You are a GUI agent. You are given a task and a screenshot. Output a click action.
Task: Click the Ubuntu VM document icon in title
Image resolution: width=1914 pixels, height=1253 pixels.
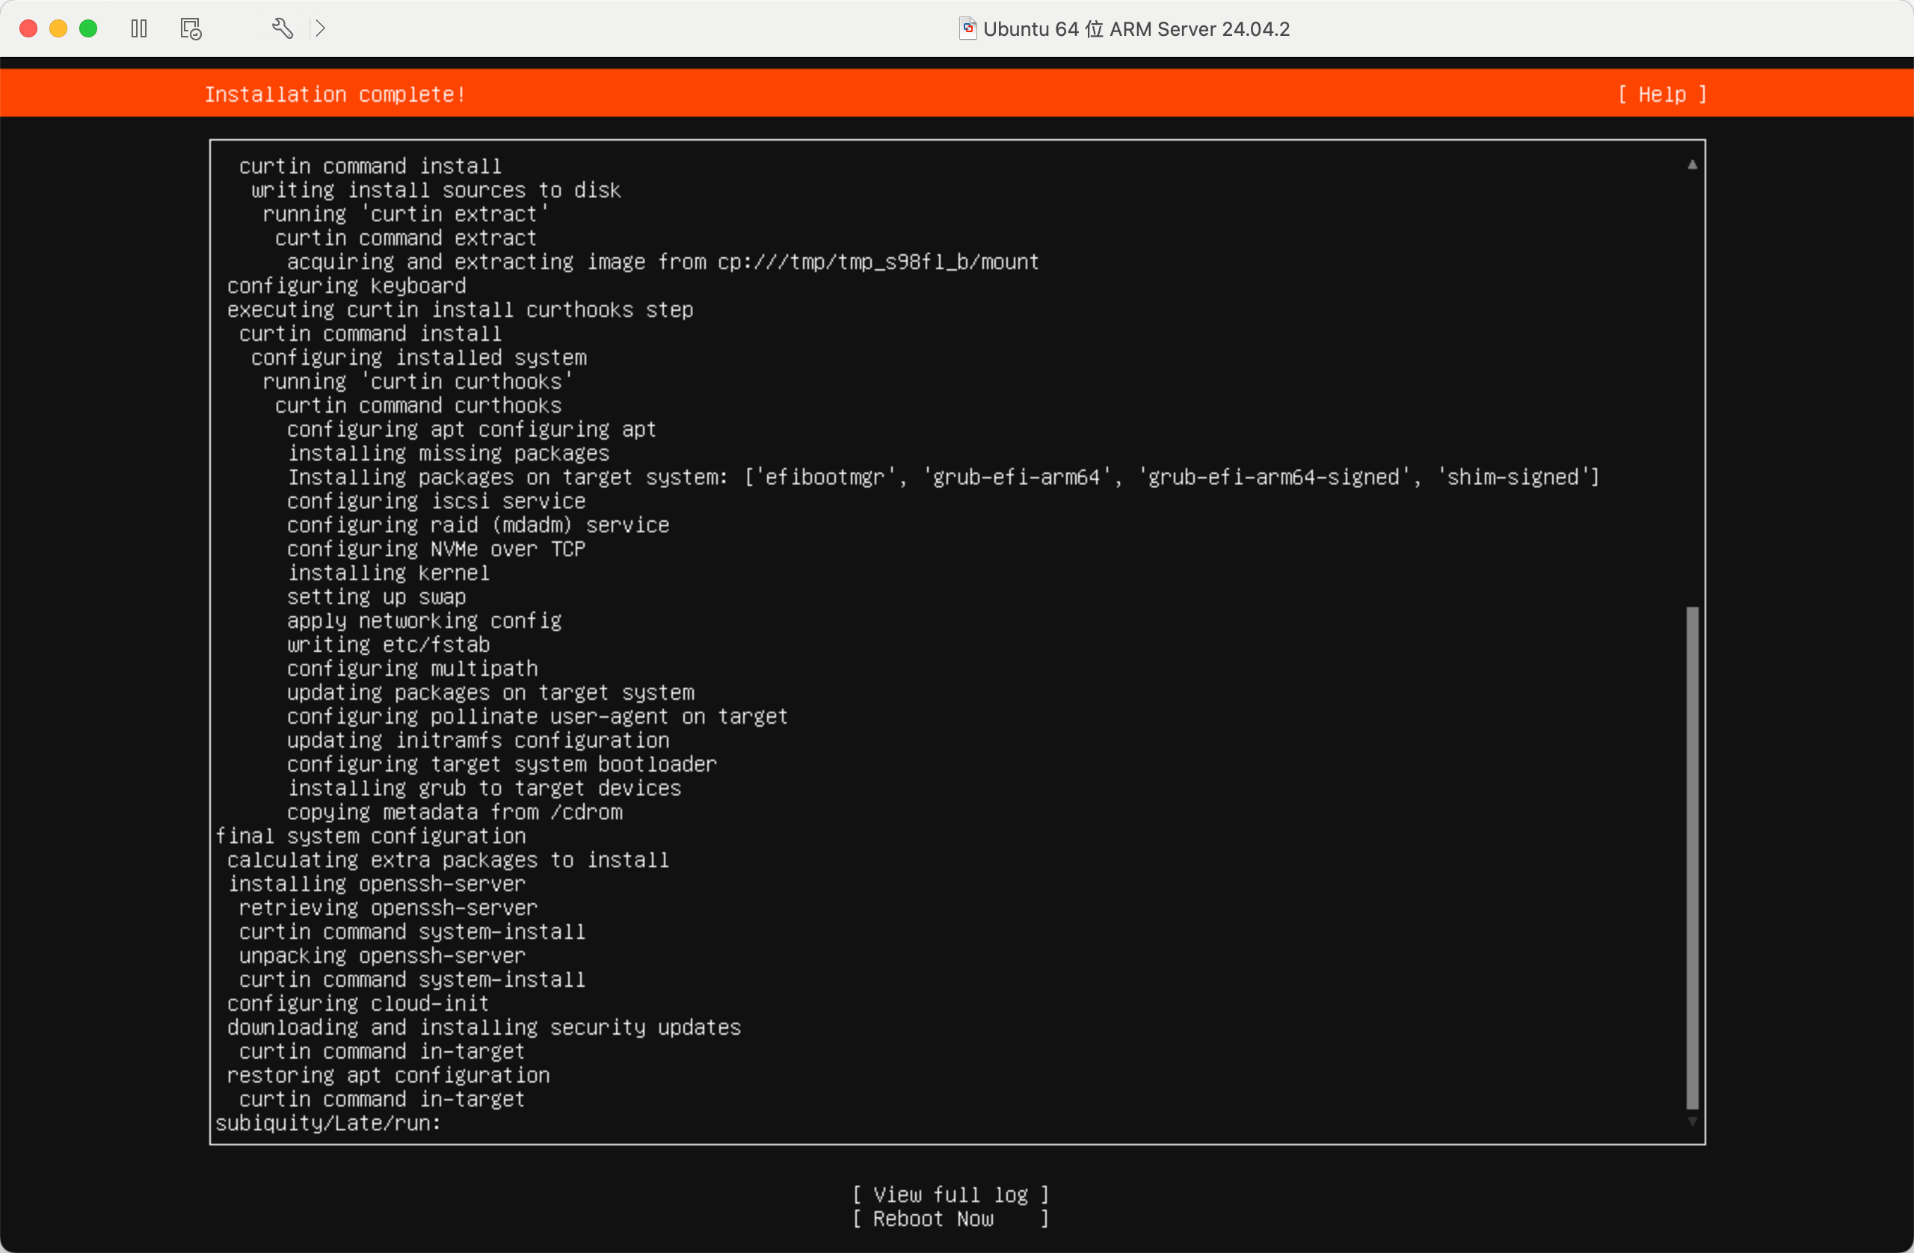[x=967, y=29]
